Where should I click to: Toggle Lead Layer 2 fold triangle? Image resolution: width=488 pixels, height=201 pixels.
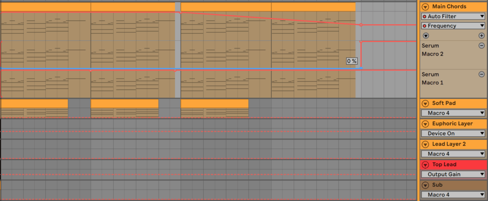pyautogui.click(x=426, y=144)
